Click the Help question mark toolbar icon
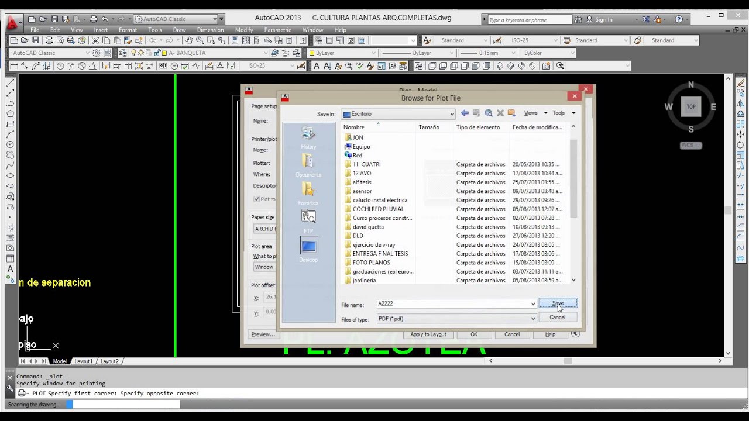This screenshot has height=421, width=749. pos(303,40)
